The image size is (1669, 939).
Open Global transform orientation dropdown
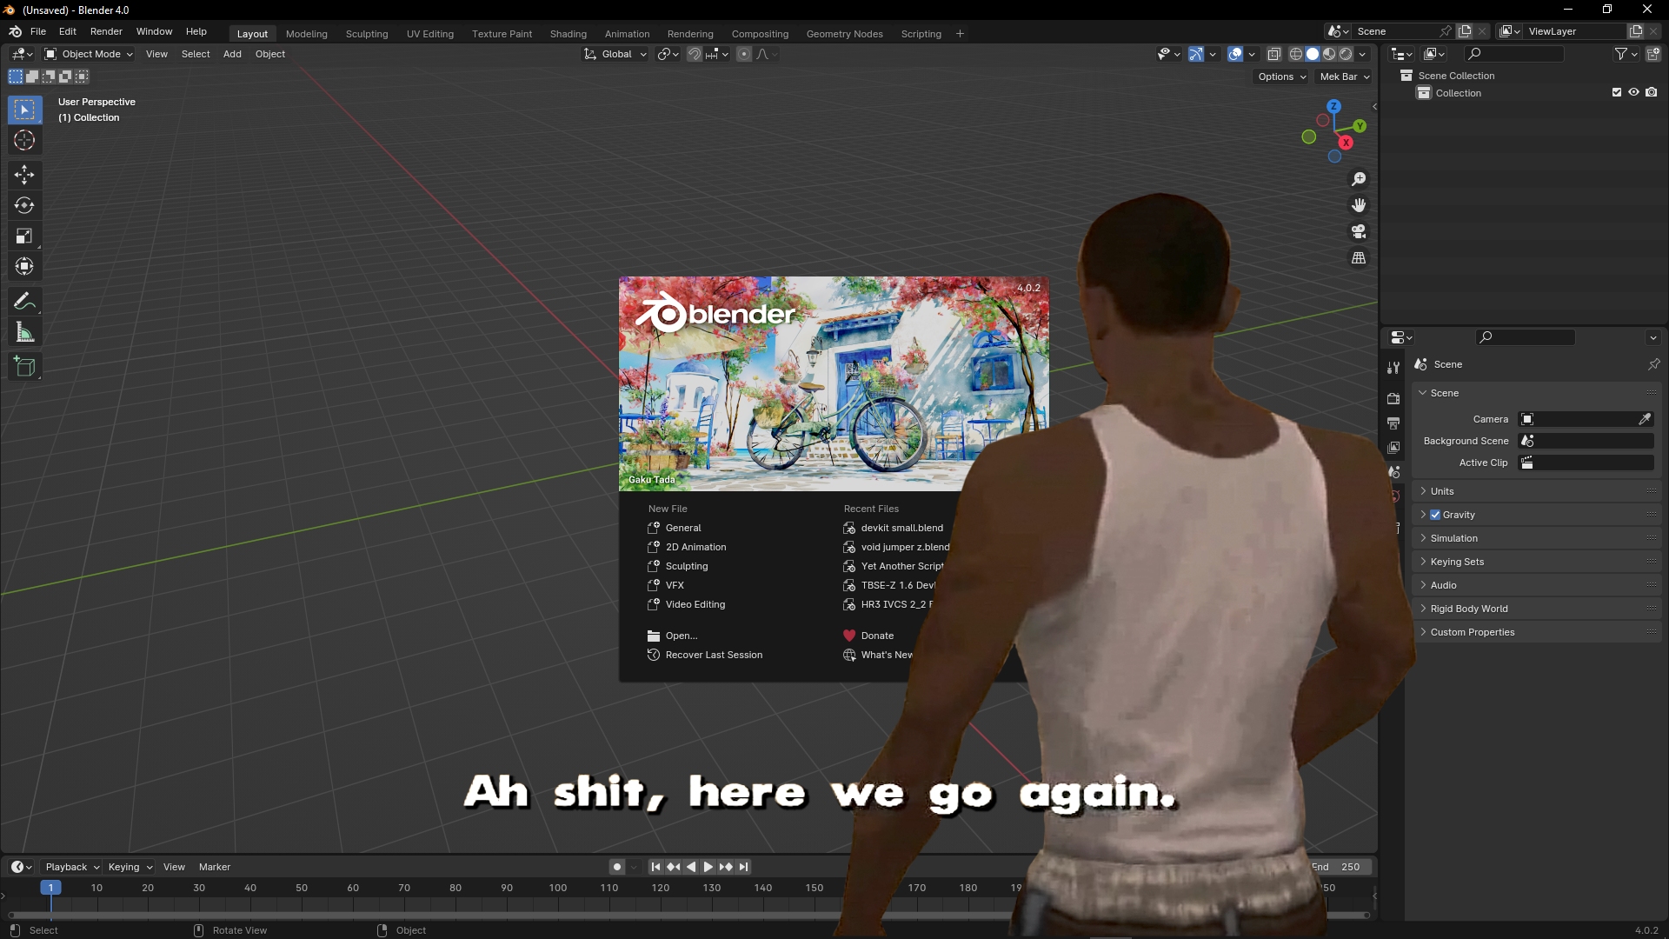pos(616,54)
